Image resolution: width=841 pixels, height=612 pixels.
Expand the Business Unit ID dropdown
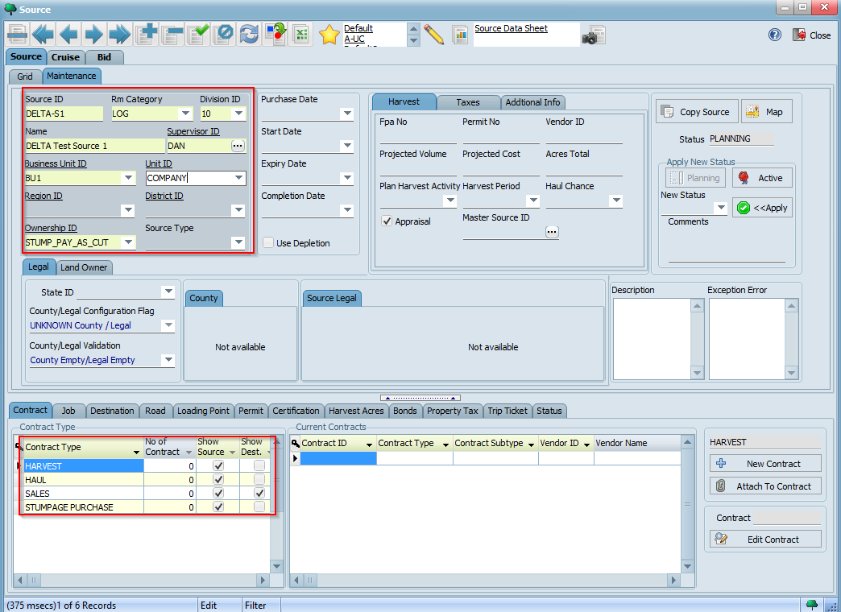[128, 178]
